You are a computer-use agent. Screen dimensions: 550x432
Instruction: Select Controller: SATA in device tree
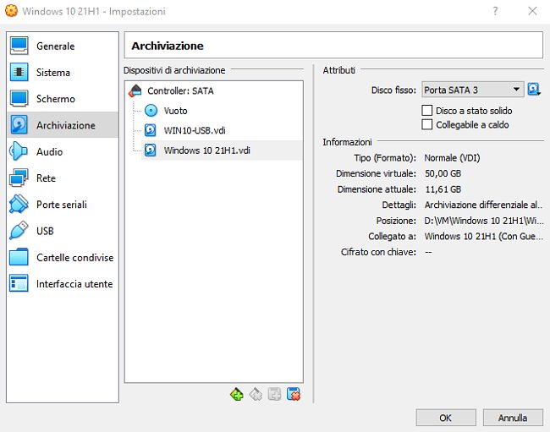coord(180,91)
